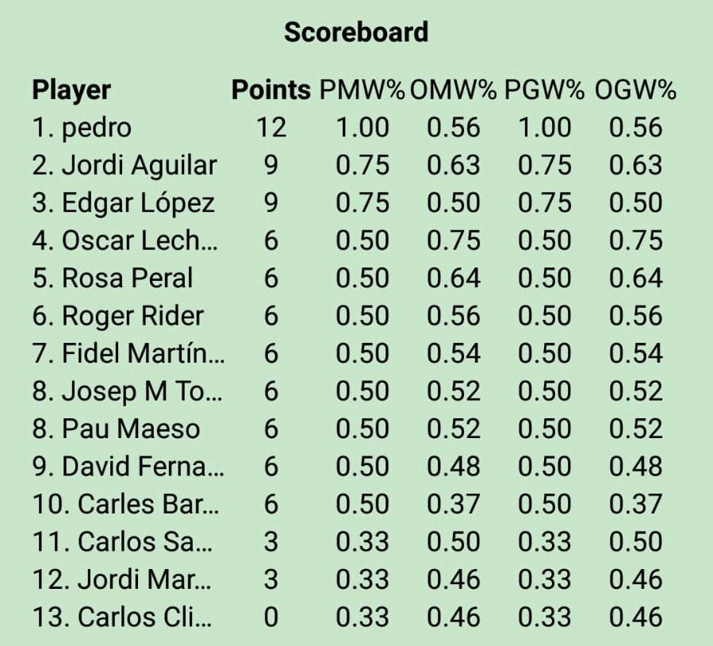Image resolution: width=713 pixels, height=646 pixels.
Task: Click the Scoreboard title
Action: pyautogui.click(x=356, y=32)
